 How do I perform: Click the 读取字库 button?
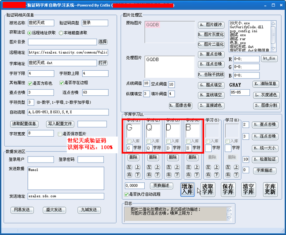pyautogui.click(x=208, y=189)
